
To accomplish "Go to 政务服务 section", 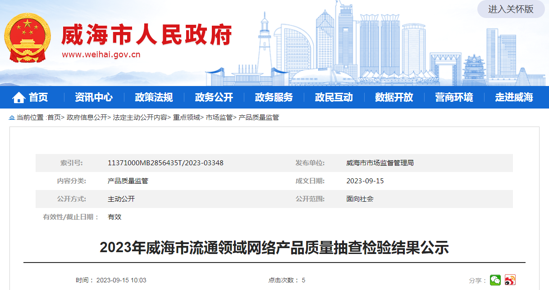I will 274,97.
